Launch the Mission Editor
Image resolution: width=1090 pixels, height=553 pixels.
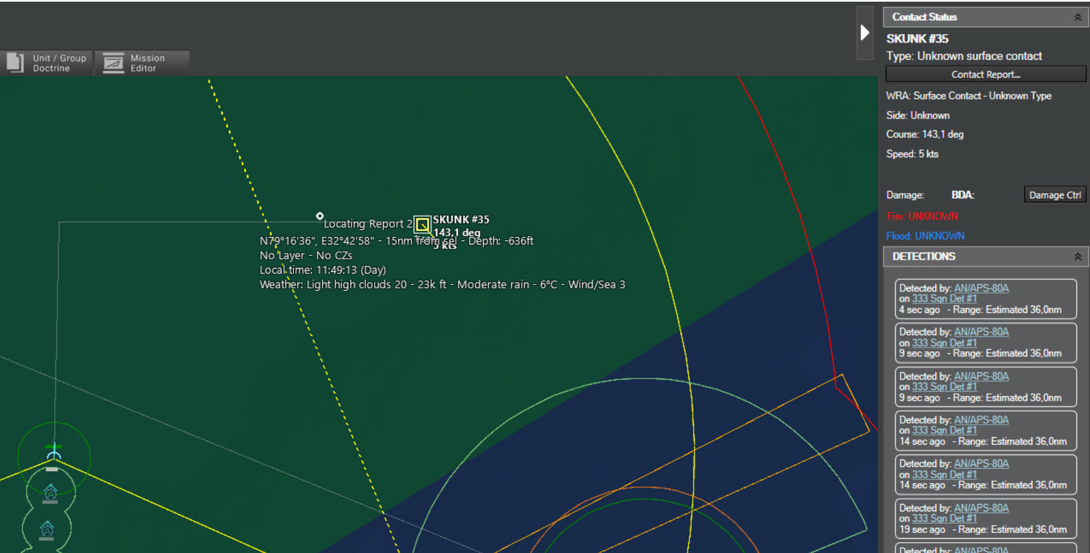(x=142, y=63)
